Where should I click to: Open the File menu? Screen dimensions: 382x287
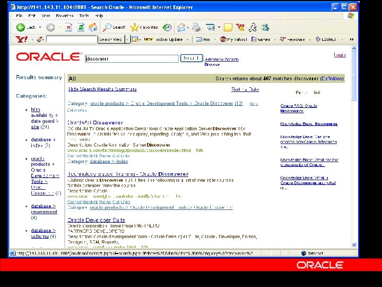pos(19,15)
